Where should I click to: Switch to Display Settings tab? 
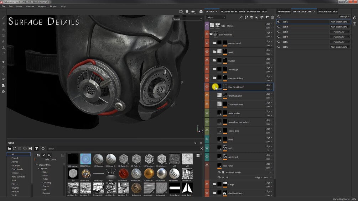pyautogui.click(x=257, y=11)
